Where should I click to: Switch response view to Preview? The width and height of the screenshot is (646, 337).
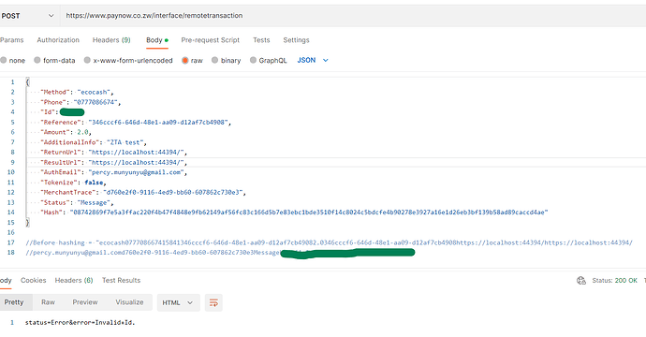85,302
